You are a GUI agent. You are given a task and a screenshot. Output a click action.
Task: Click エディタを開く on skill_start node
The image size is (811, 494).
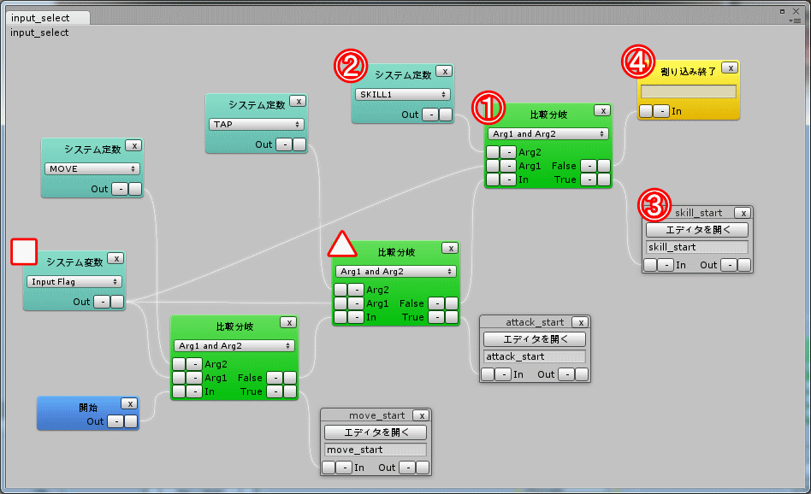pyautogui.click(x=697, y=230)
